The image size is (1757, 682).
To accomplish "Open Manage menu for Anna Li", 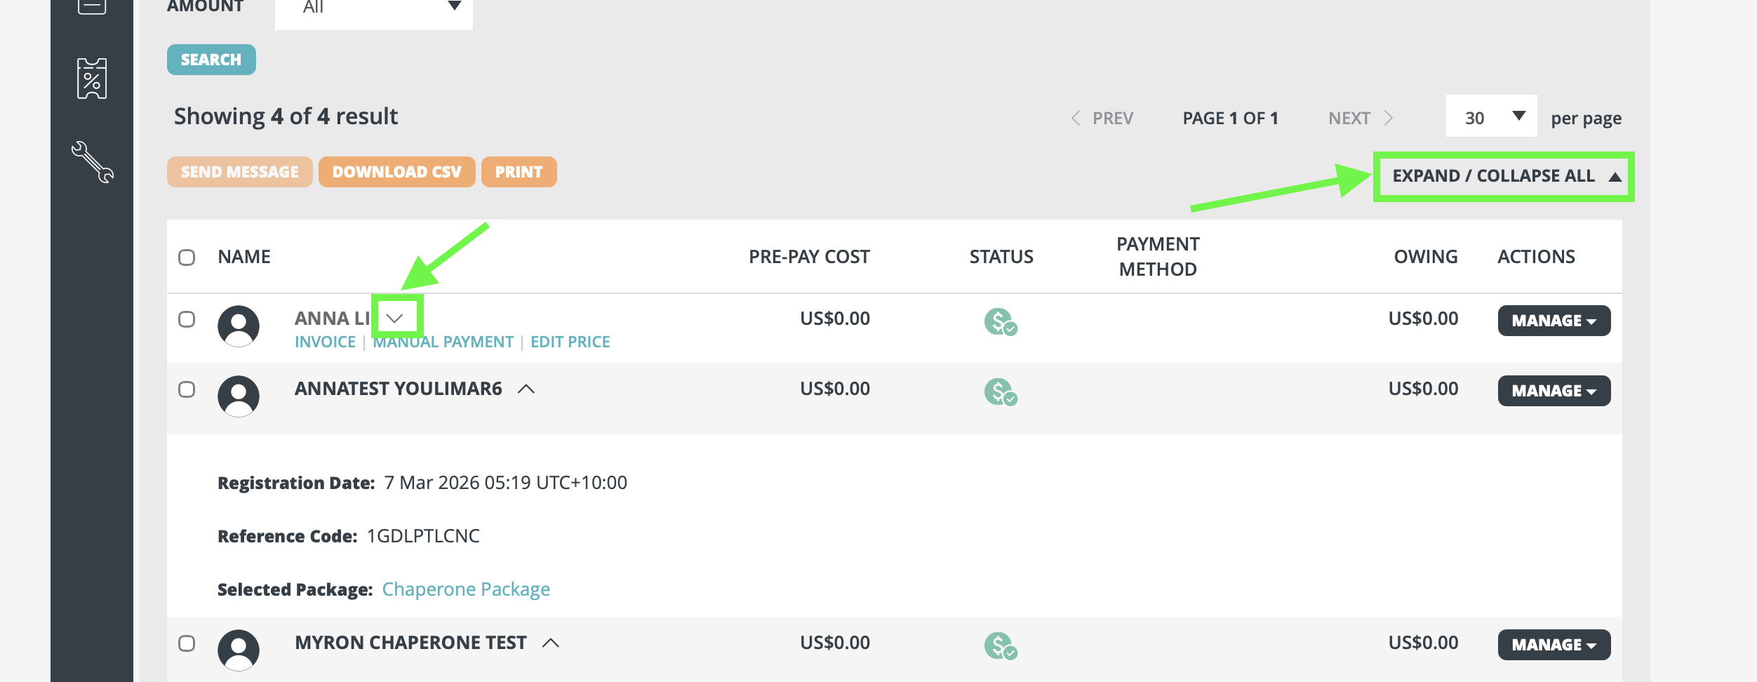I will pos(1554,321).
